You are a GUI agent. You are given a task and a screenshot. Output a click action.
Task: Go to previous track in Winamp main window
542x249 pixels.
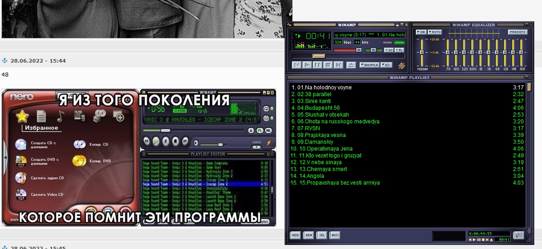click(x=296, y=65)
